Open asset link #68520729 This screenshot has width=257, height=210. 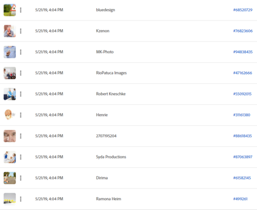(x=243, y=10)
